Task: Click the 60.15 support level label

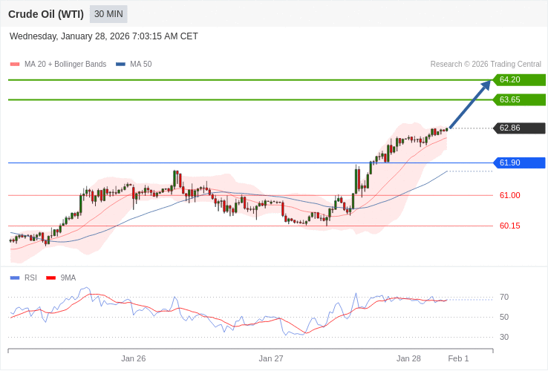Action: pyautogui.click(x=509, y=226)
